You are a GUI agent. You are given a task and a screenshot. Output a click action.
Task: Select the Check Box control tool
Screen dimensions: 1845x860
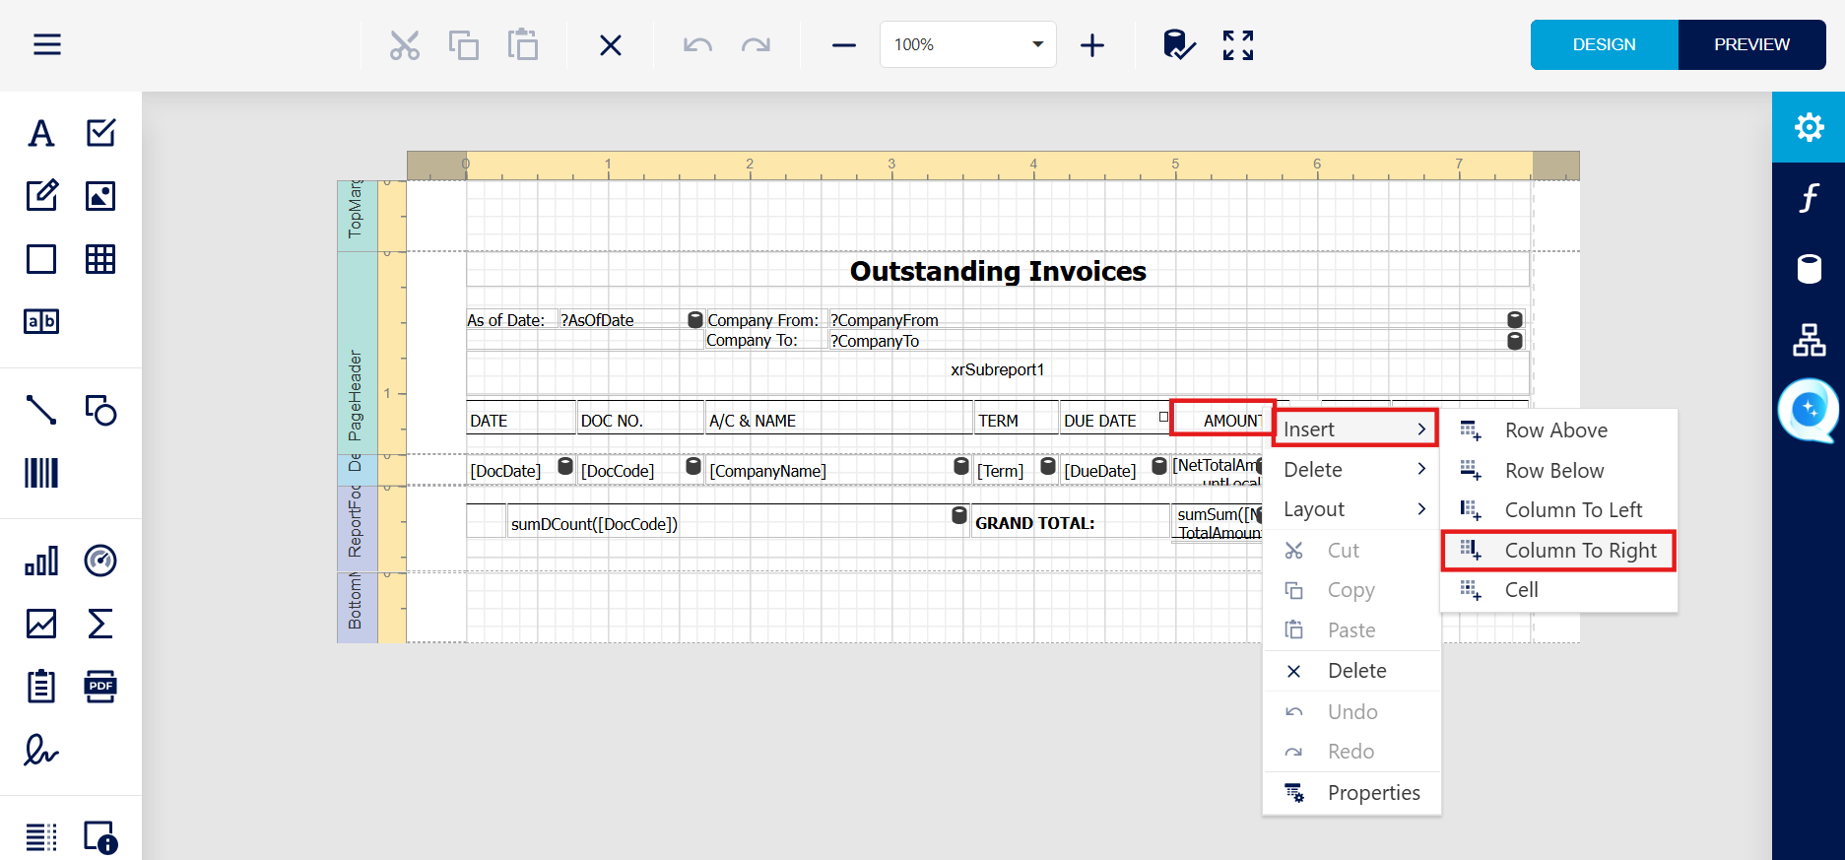[100, 133]
